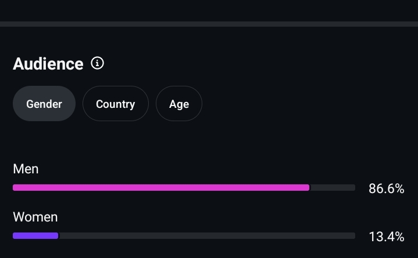Click the info icon beside Audience
The height and width of the screenshot is (258, 418).
98,63
